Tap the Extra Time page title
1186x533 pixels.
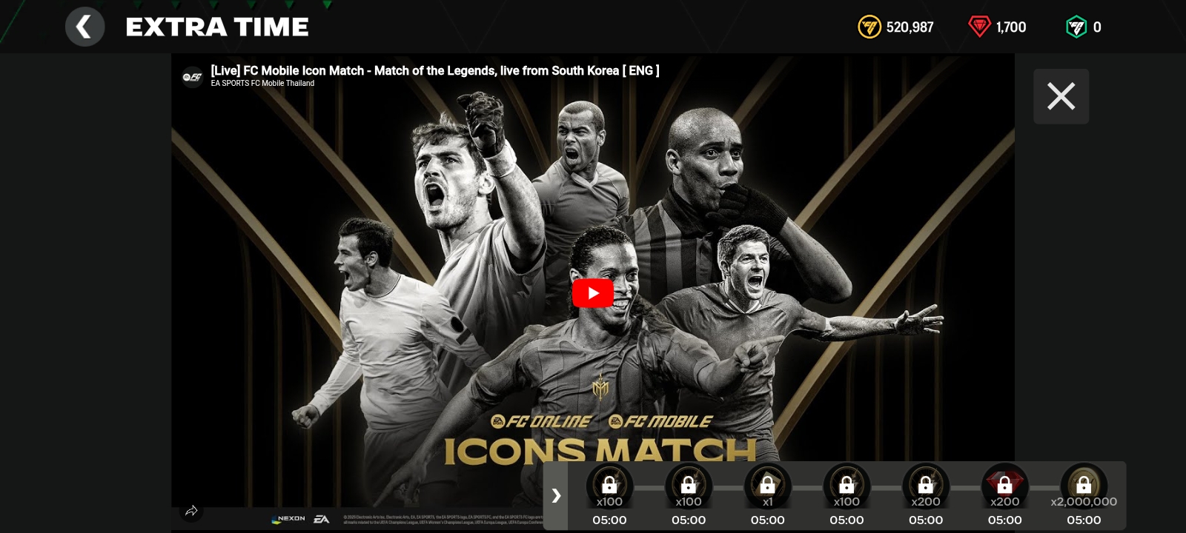217,27
